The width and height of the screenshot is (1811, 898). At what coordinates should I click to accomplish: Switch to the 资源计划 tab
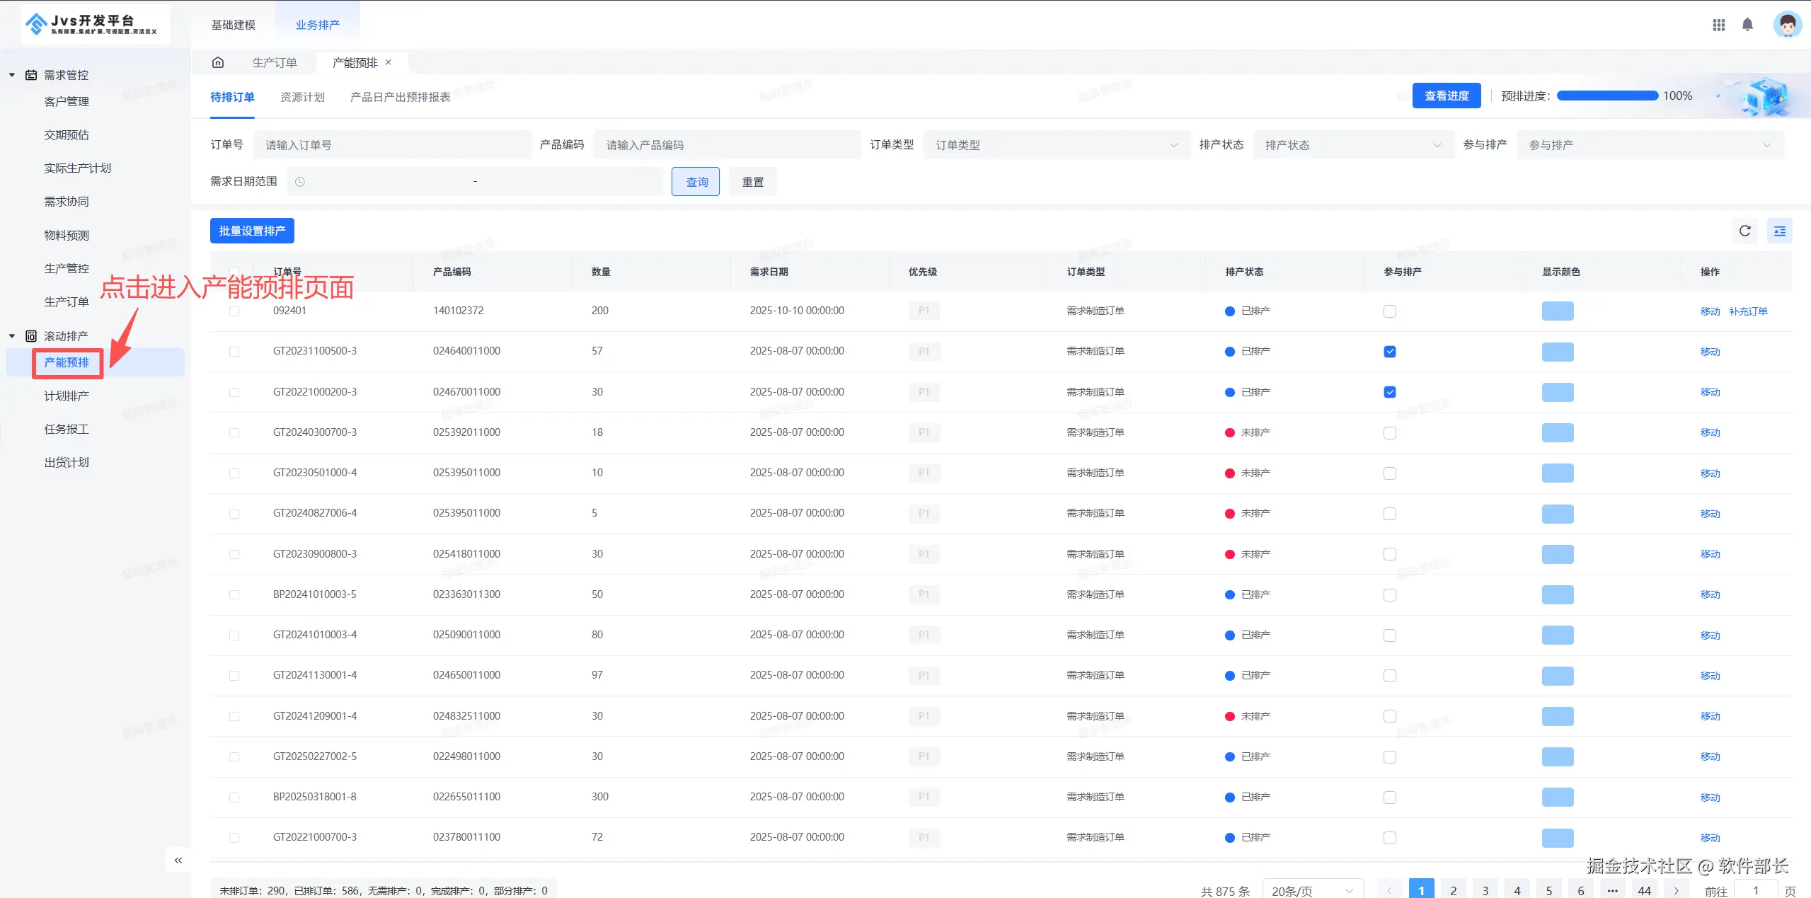[x=302, y=97]
